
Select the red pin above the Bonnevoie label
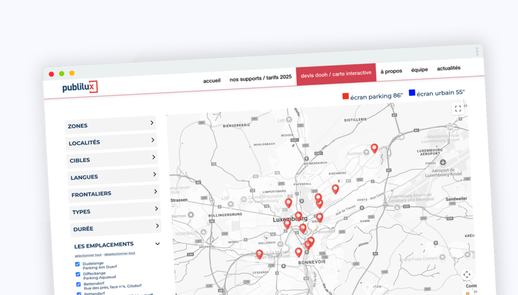tap(298, 253)
